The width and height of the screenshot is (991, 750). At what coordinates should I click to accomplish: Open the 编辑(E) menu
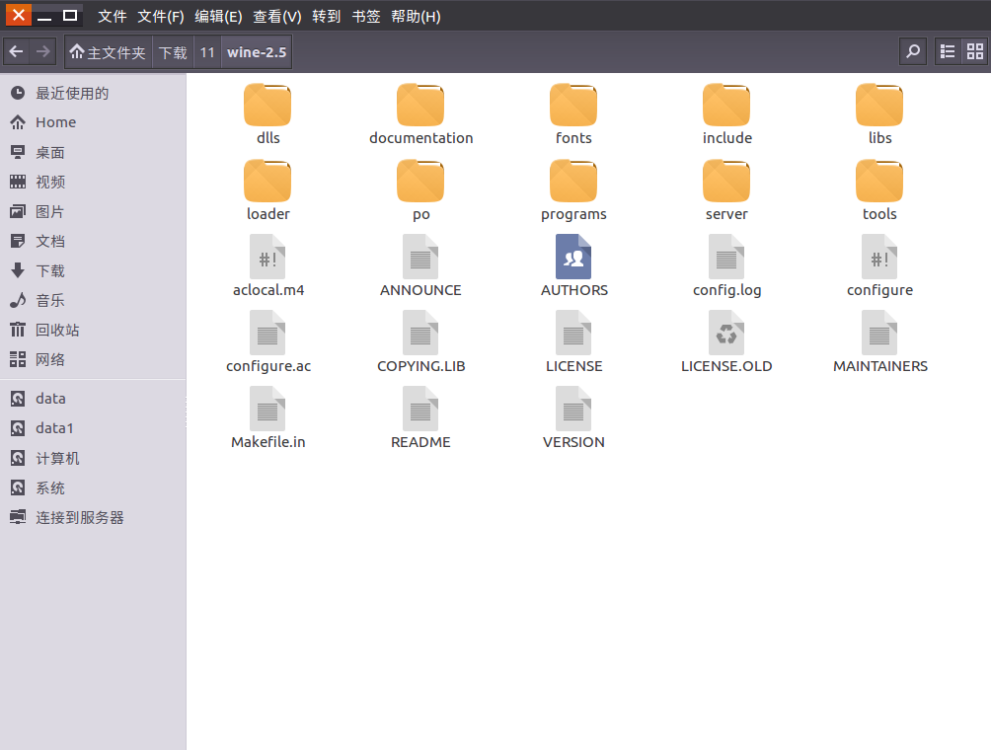coord(218,17)
